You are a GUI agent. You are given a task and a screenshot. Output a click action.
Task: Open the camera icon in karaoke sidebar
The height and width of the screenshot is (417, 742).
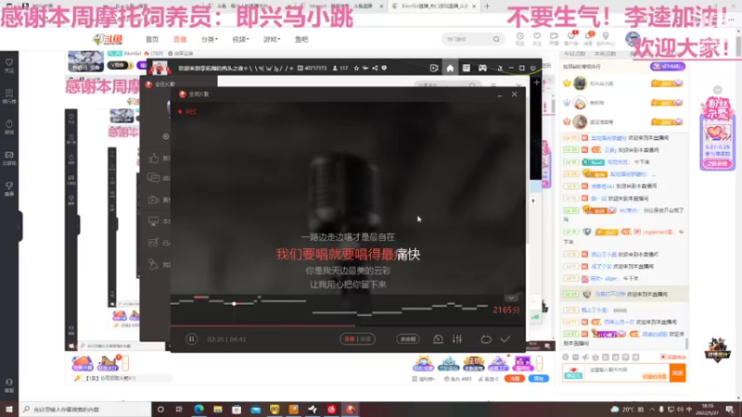point(153,200)
